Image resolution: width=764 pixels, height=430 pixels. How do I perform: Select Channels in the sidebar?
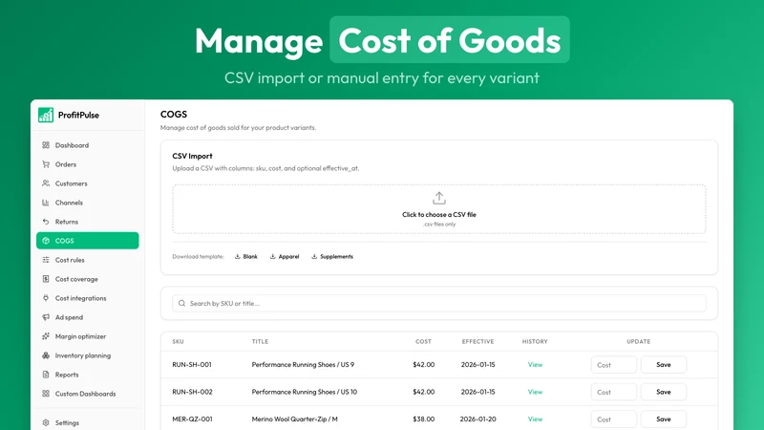pos(87,203)
